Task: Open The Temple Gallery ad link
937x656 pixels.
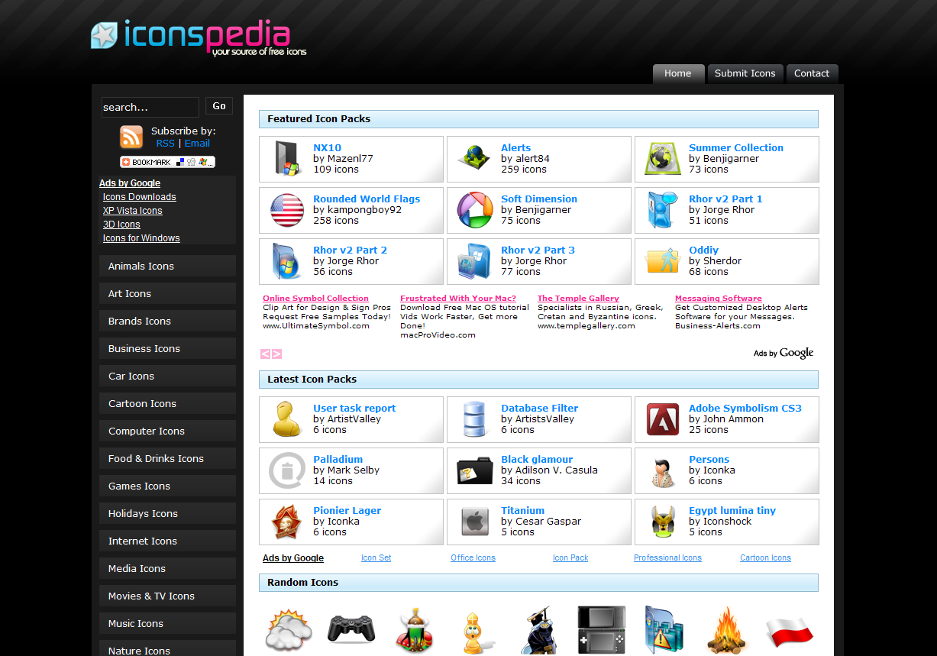Action: 578,299
